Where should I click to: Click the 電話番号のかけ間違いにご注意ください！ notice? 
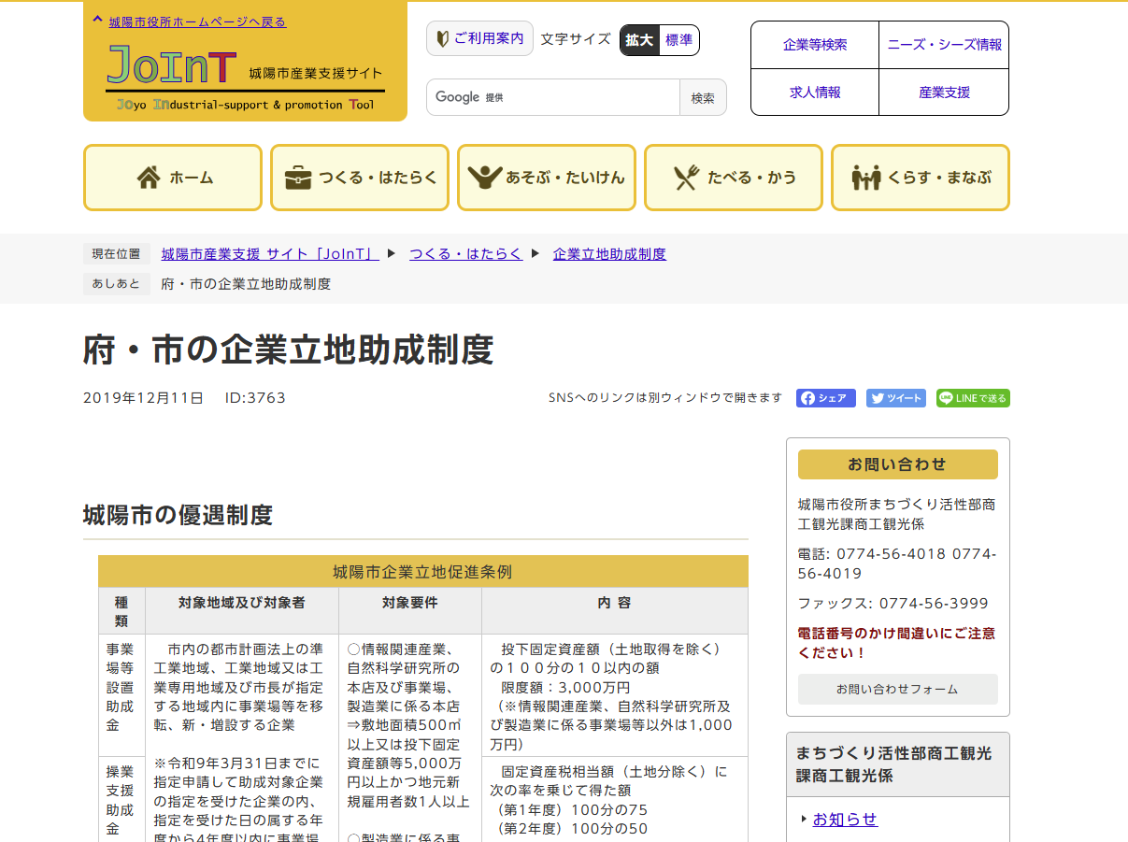[896, 643]
